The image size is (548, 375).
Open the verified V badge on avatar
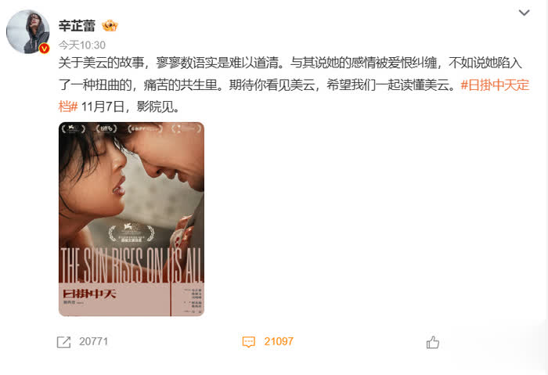[x=44, y=49]
